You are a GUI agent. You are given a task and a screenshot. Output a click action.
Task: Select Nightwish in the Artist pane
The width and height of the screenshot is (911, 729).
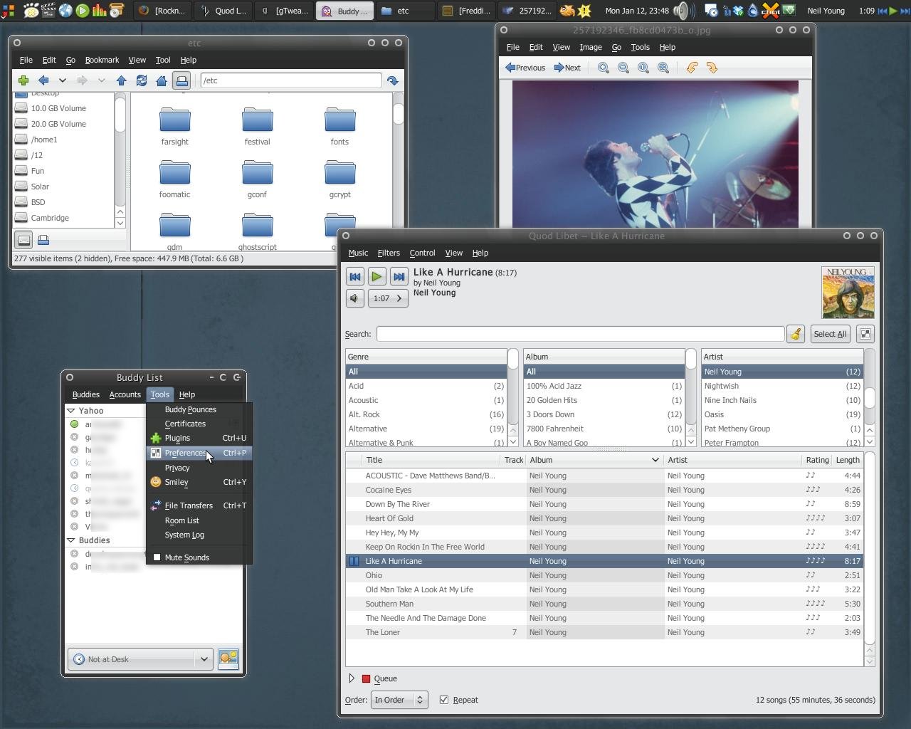781,386
